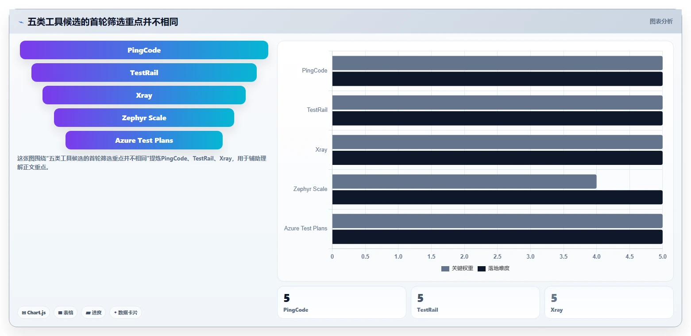
Task: Click the dark 落地难度 legend swatch
Action: coord(482,269)
